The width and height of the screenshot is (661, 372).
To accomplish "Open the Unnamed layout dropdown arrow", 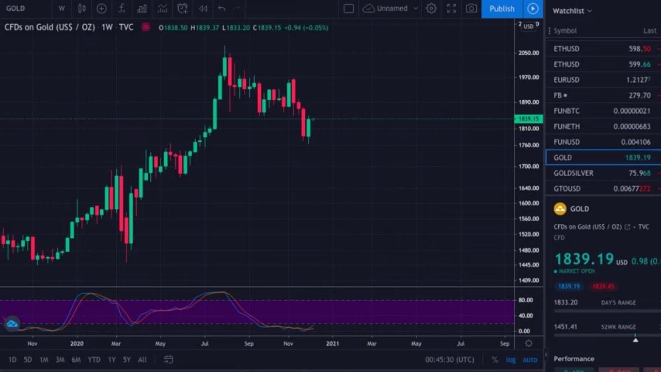I will [415, 8].
